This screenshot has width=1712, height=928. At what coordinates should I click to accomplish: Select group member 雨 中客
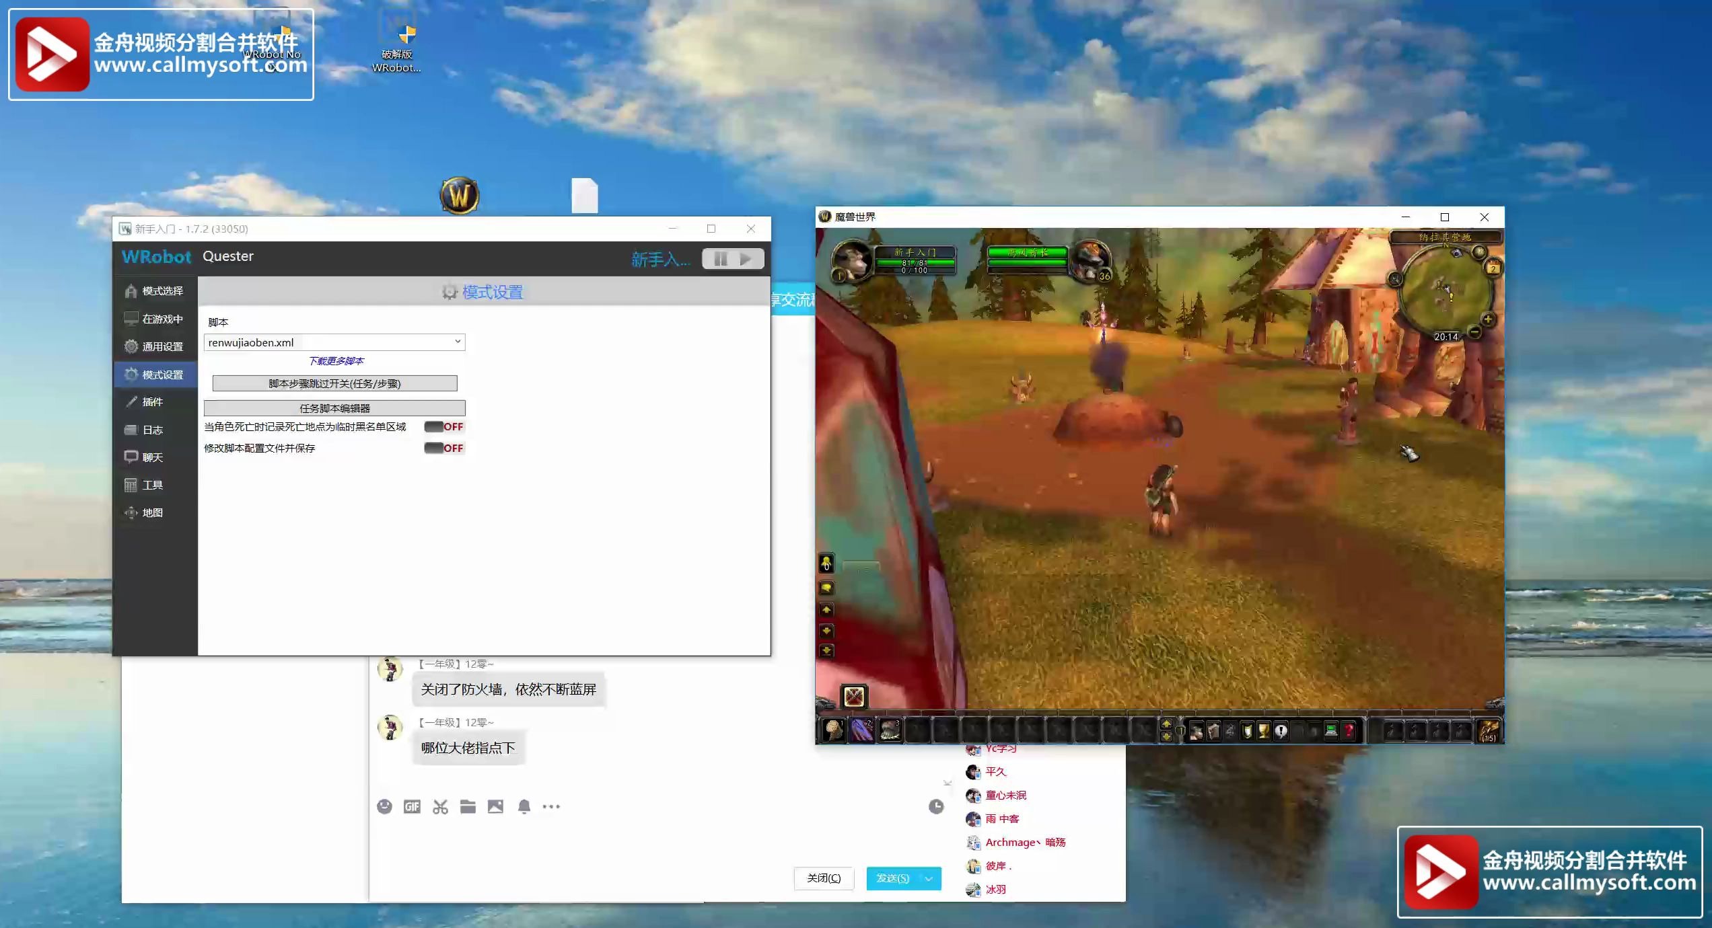click(1002, 818)
